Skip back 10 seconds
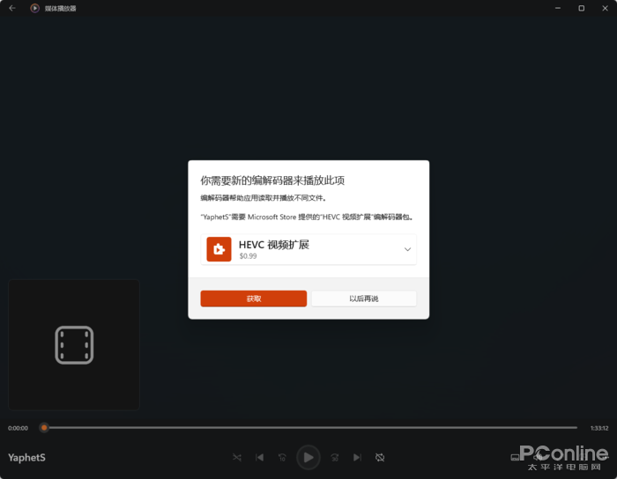Viewport: 617px width, 479px height. (x=282, y=457)
